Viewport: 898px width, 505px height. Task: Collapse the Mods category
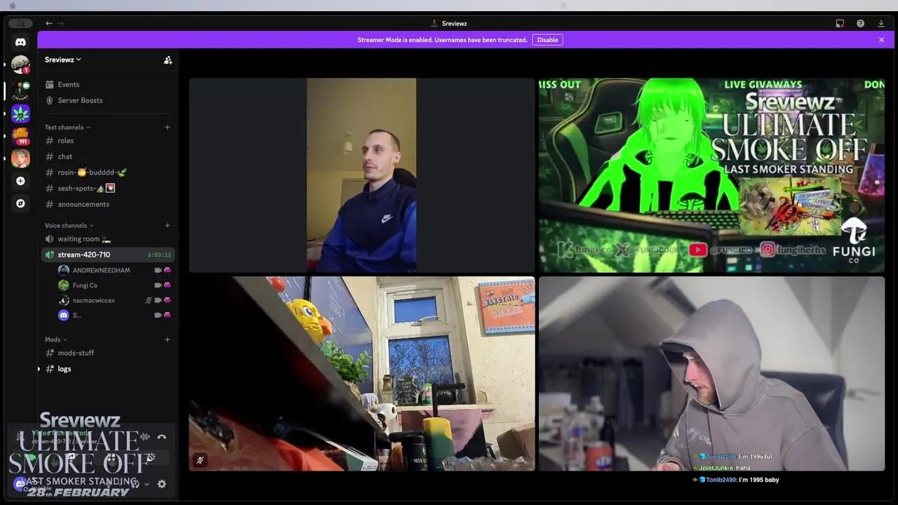tap(55, 339)
